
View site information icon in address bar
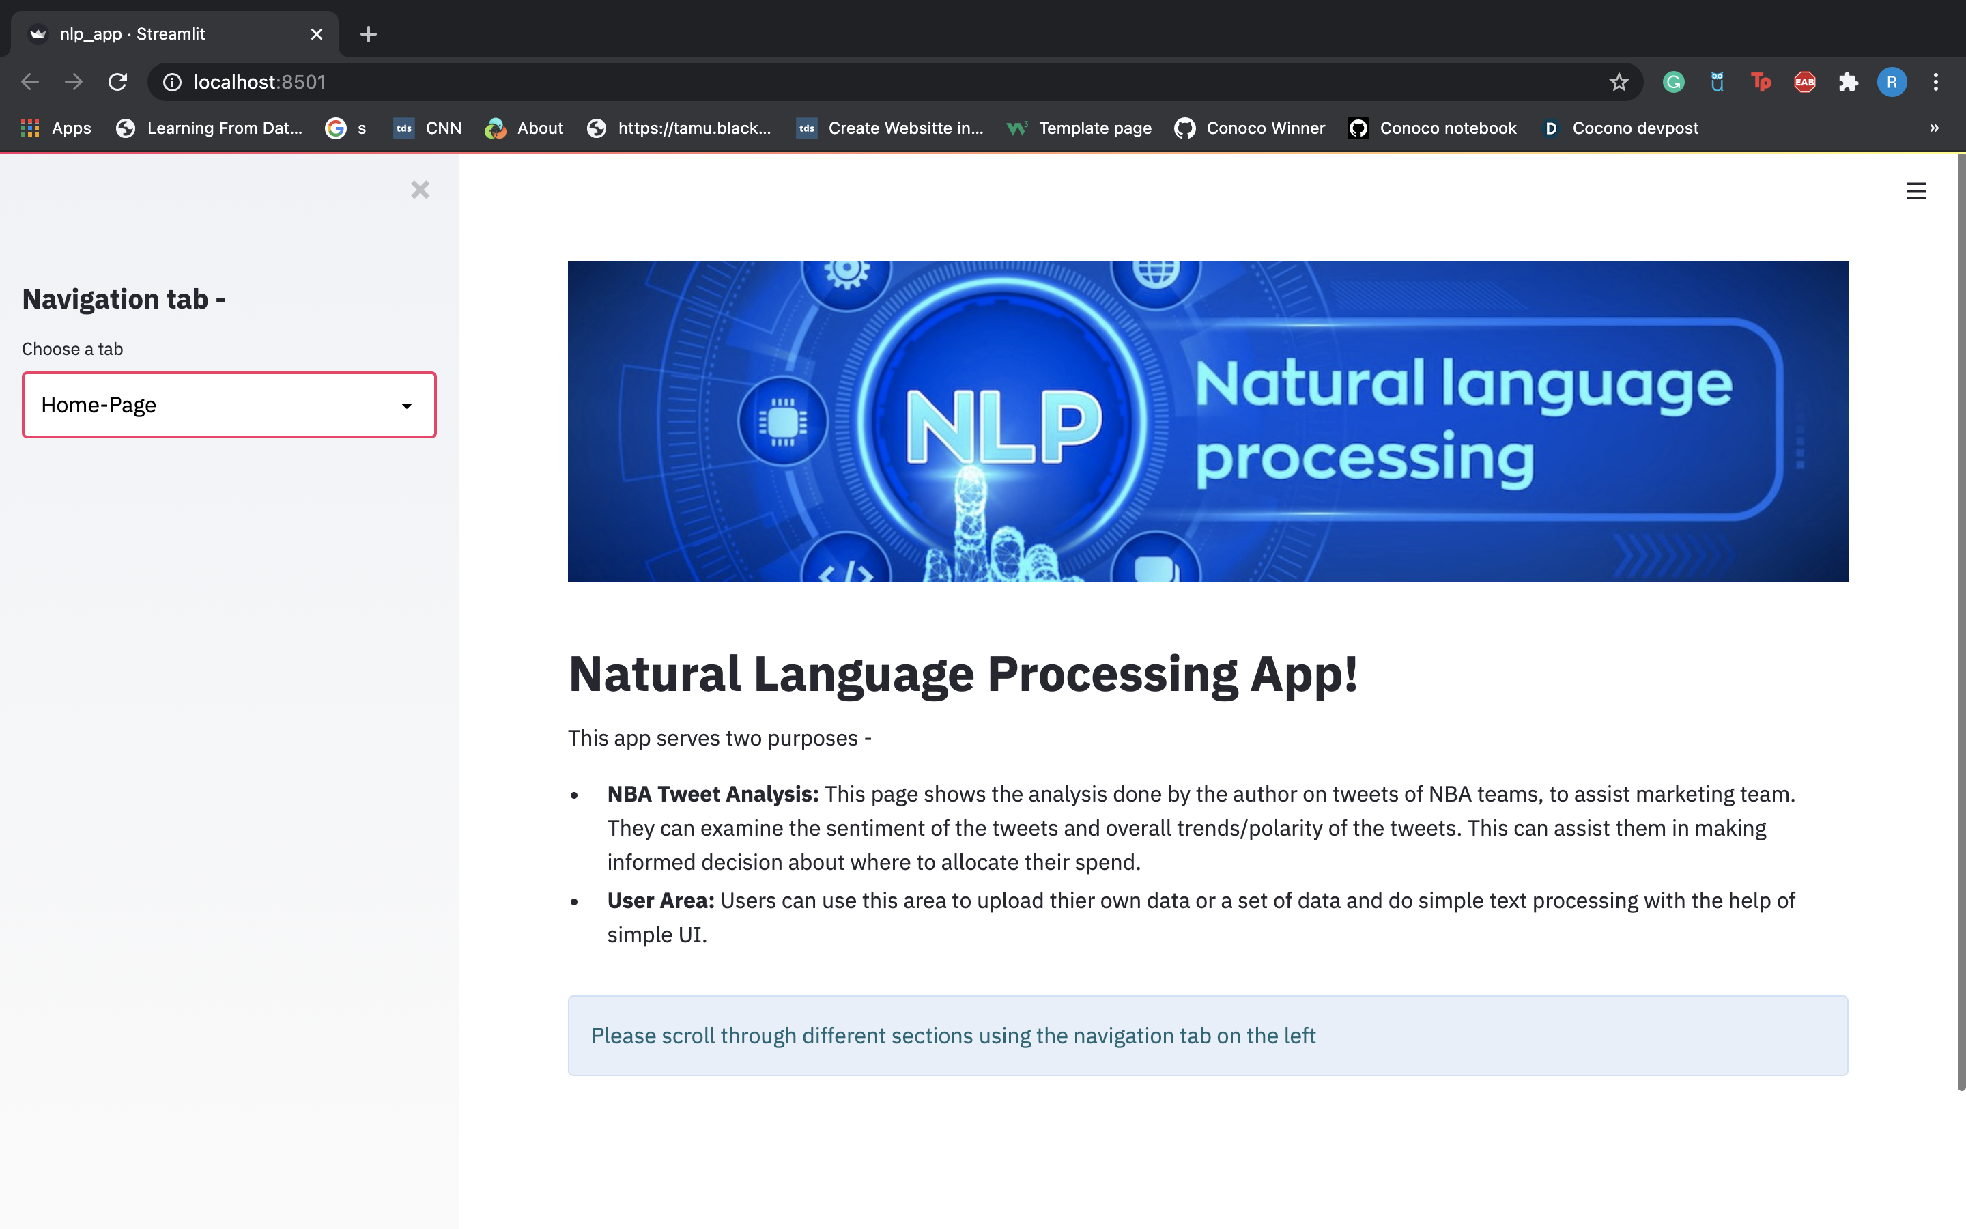172,82
